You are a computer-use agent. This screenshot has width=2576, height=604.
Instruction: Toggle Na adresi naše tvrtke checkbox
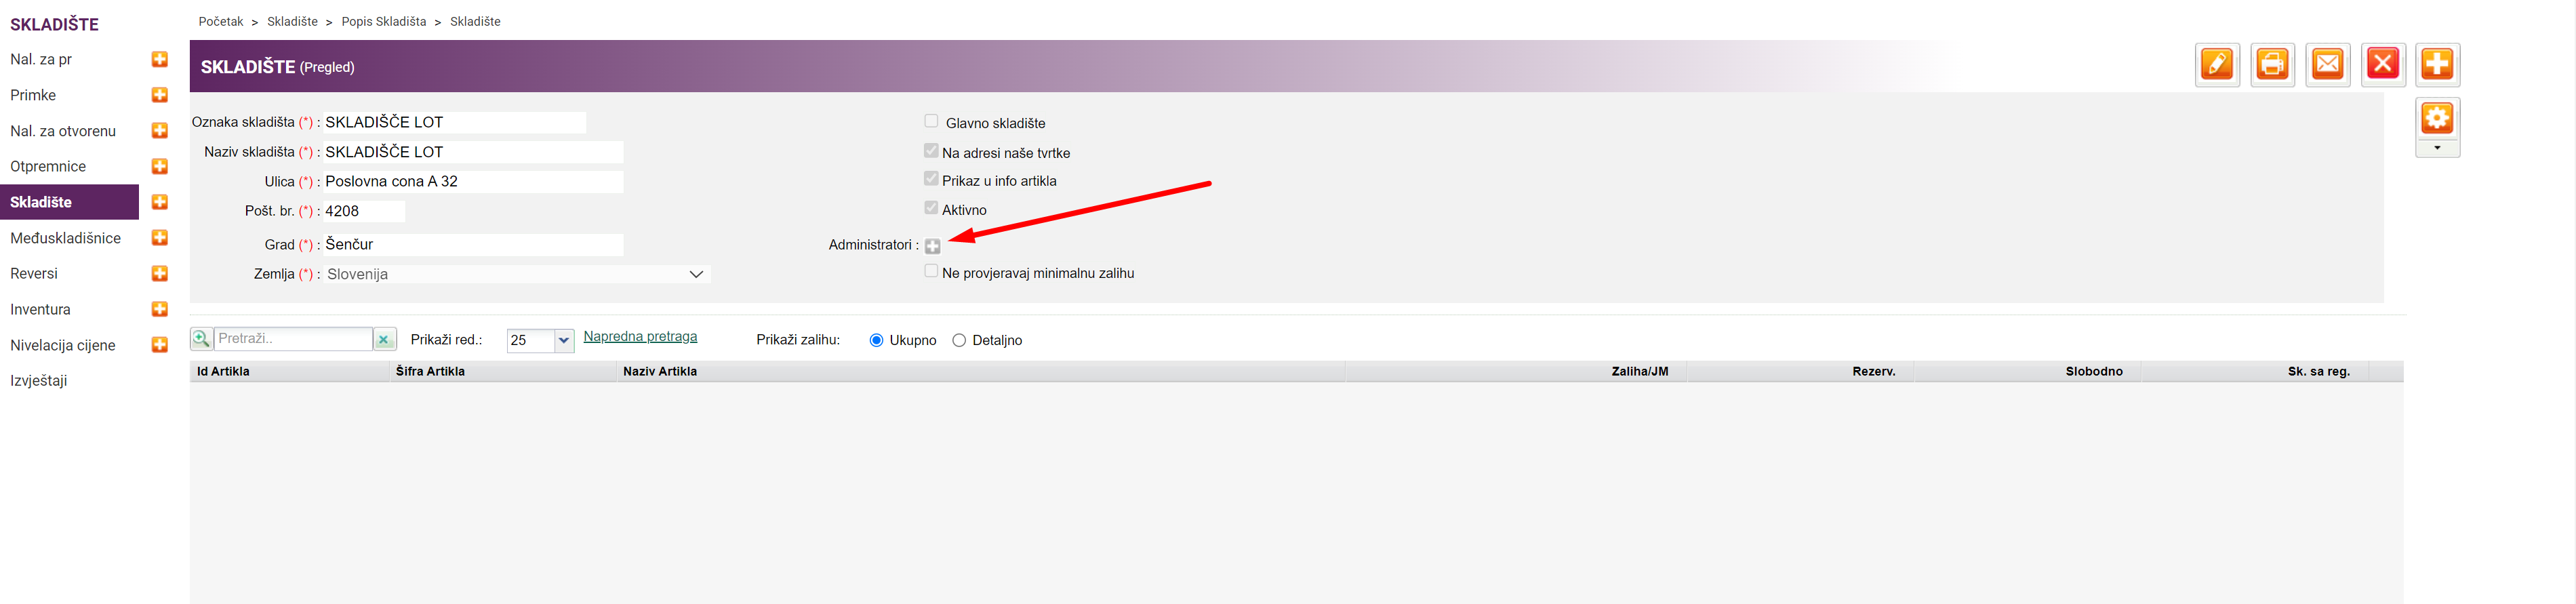tap(931, 151)
